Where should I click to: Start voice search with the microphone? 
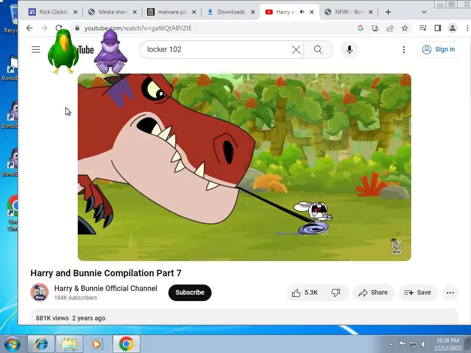click(x=350, y=50)
